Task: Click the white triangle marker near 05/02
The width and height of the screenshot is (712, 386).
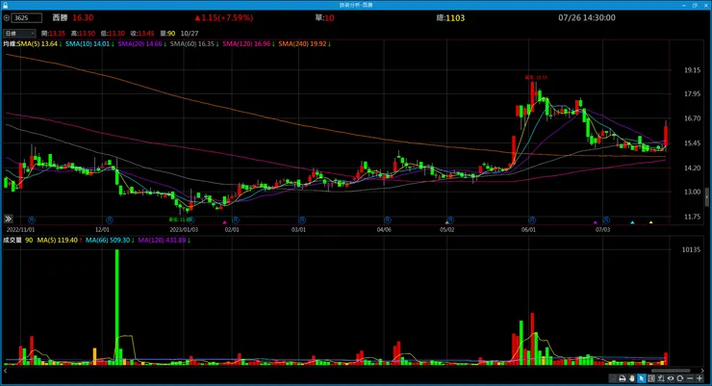Action: (446, 222)
